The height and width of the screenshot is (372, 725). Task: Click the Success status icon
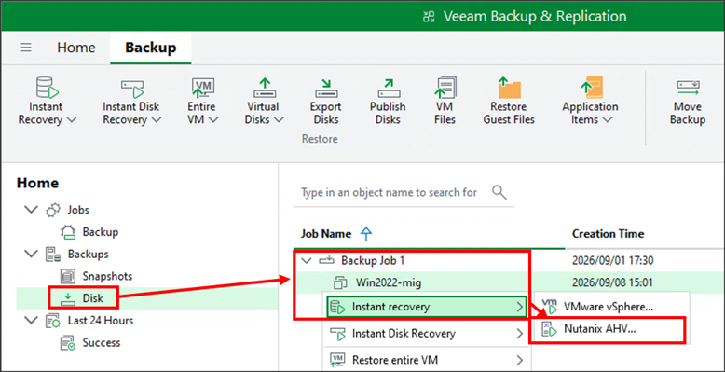click(x=68, y=343)
